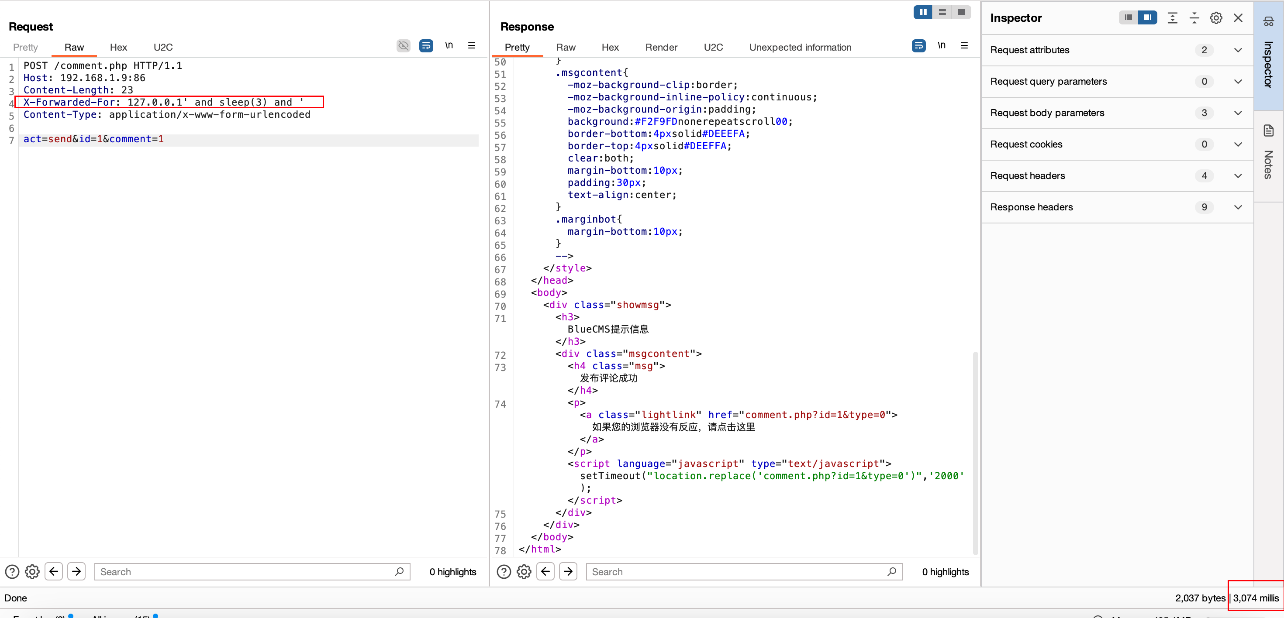
Task: Click X-Forwarded-For header line in request
Action: 164,102
